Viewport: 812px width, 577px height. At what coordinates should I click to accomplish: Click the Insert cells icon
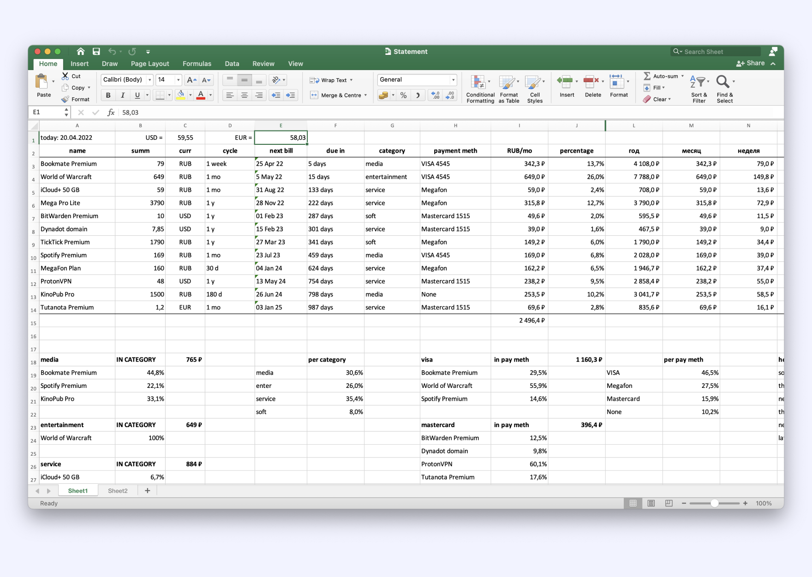(565, 82)
